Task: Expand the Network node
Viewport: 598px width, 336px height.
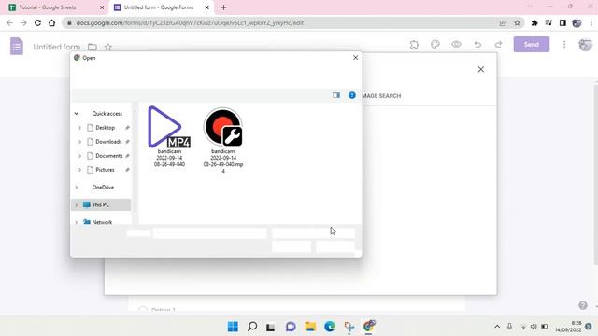Action: coord(77,222)
